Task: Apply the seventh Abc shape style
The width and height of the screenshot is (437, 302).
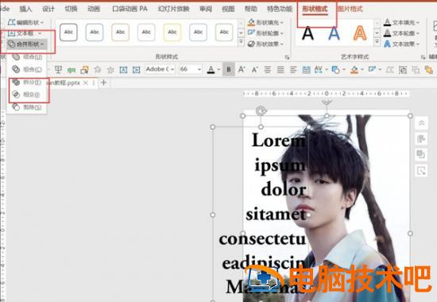Action: (224, 32)
